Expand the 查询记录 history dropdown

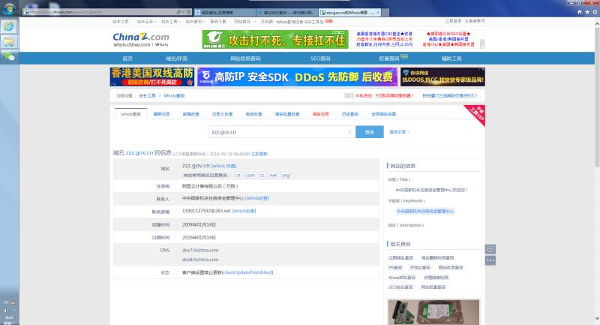click(400, 131)
